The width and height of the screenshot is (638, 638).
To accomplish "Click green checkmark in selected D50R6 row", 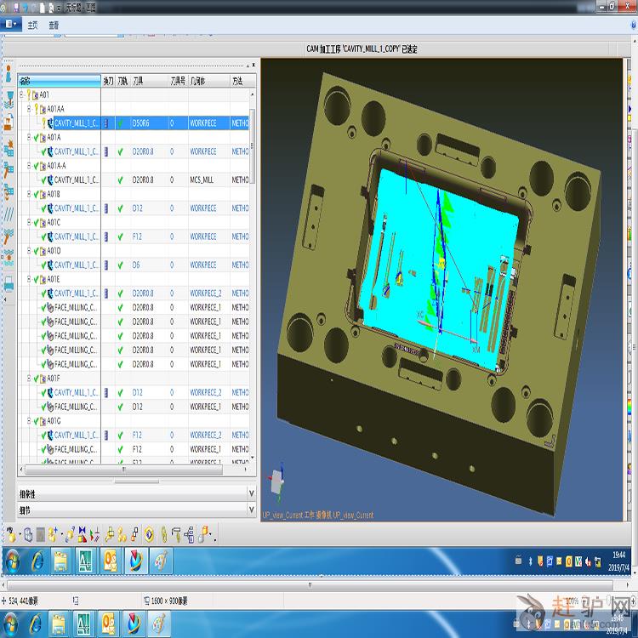I will (120, 123).
